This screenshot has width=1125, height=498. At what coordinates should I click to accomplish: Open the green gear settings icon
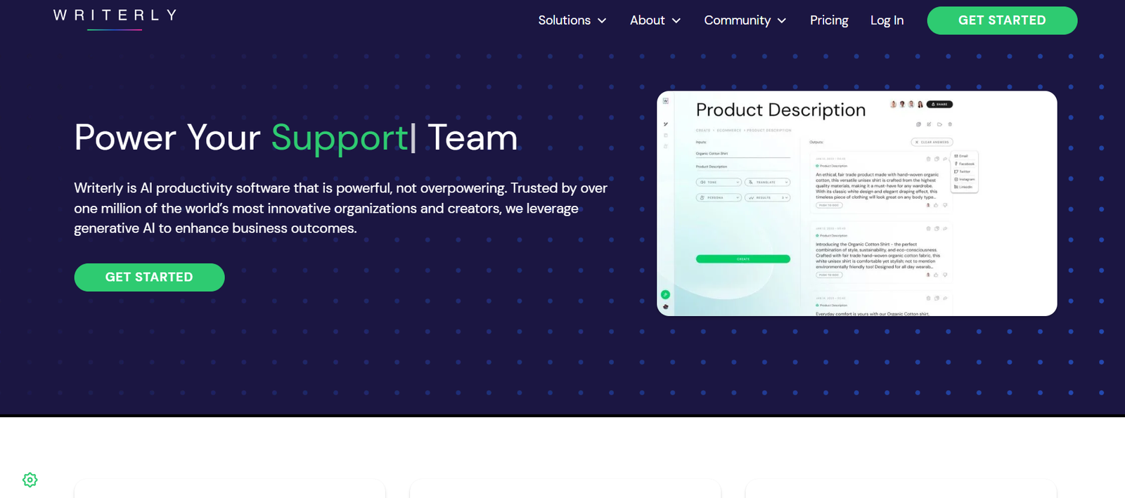(x=30, y=480)
